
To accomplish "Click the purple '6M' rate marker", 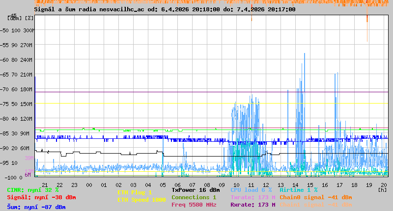I will click(x=28, y=175).
